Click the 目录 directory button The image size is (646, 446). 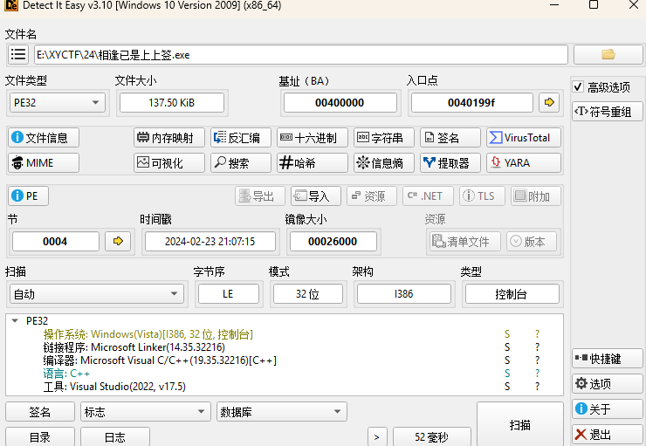(40, 436)
